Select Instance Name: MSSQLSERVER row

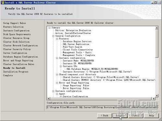[78, 61]
